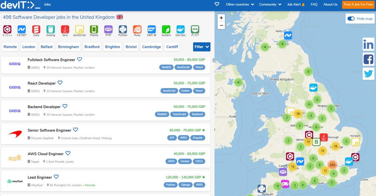This screenshot has width=376, height=196.
Task: Favorite the Backend Developer job
Action: (x=65, y=106)
